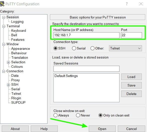Choose Never for close window on exit
Viewport: 147px width, 132px height.
[78, 115]
